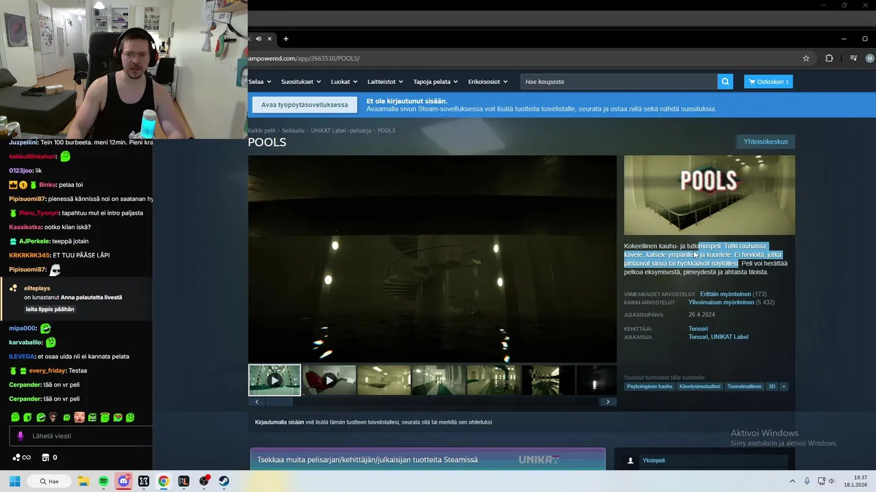The width and height of the screenshot is (876, 492).
Task: Open the Seikkailu breadcrumb link
Action: [293, 131]
